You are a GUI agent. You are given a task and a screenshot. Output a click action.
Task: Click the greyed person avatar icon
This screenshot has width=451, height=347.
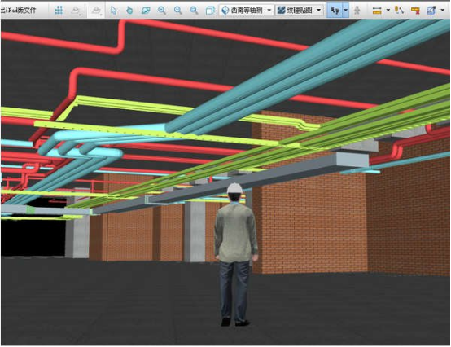(357, 11)
